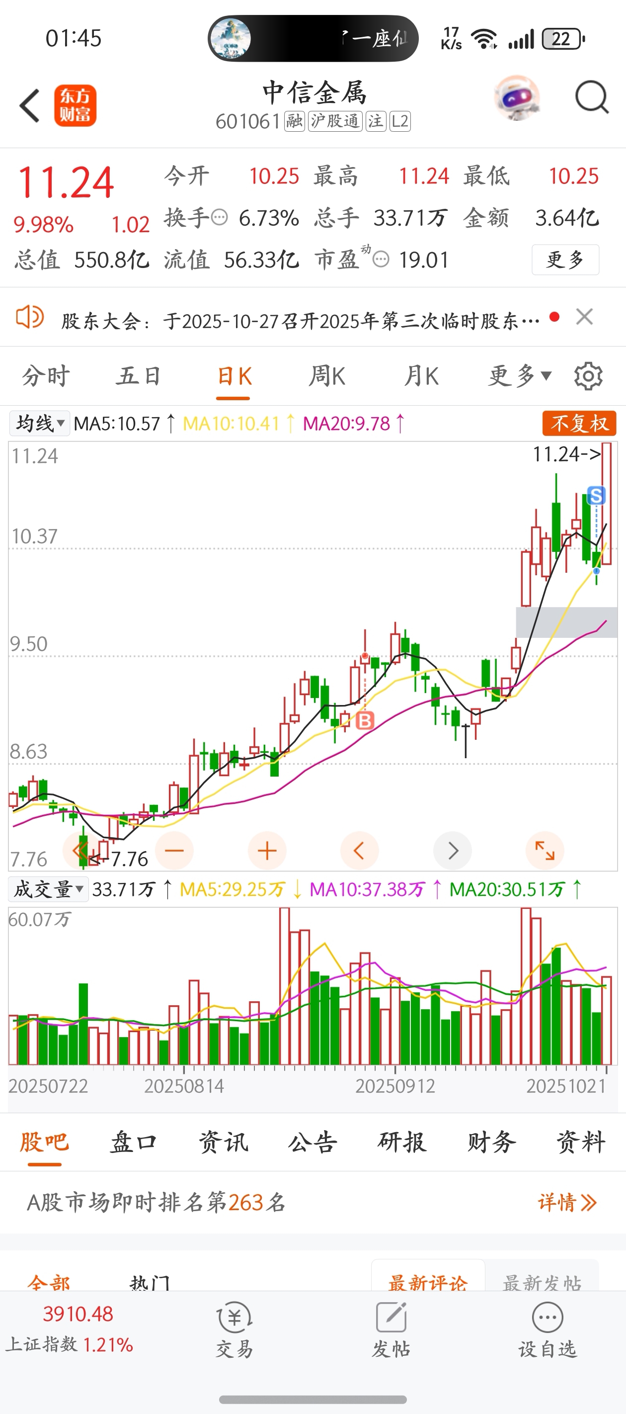This screenshot has height=1414, width=626.
Task: Move chart right with gray arrow
Action: tap(453, 851)
